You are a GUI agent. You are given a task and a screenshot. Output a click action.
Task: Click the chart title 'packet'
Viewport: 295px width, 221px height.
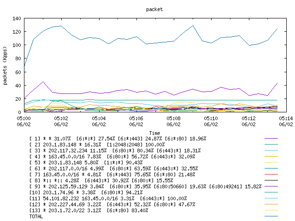pyautogui.click(x=154, y=9)
